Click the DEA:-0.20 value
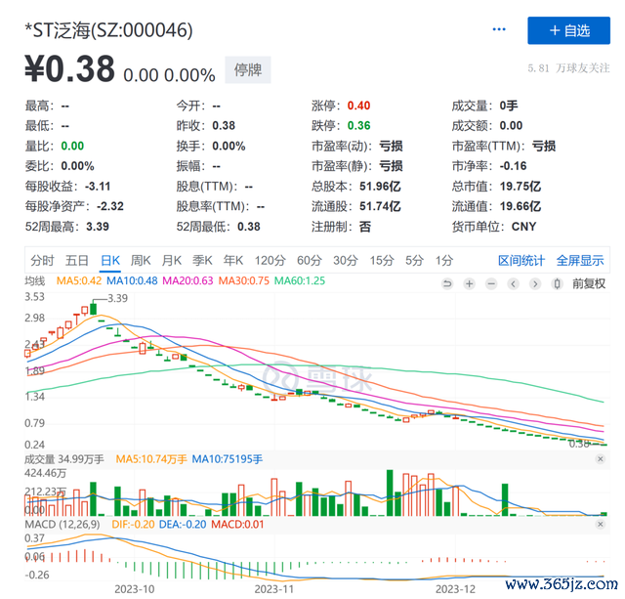Viewport: 625px width, 599px height. (x=183, y=524)
